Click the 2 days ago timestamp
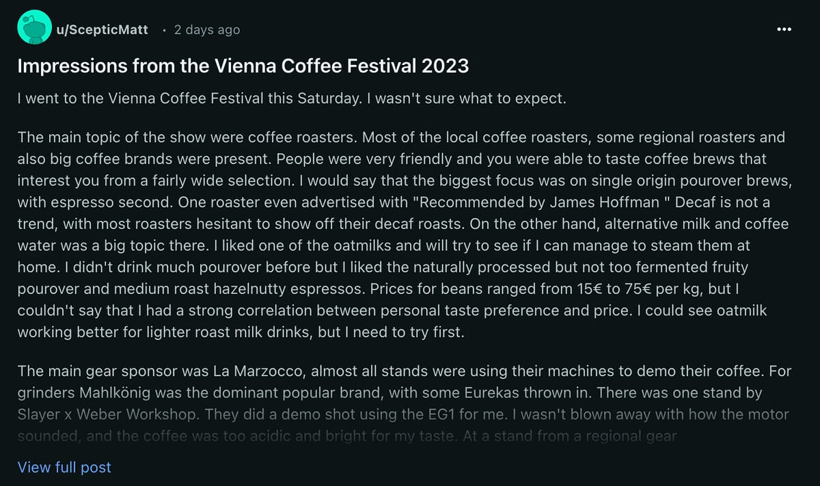 (x=206, y=29)
